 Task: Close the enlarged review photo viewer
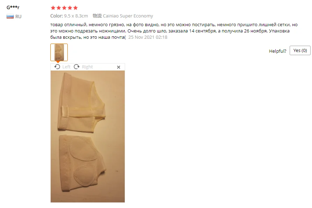pos(118,67)
